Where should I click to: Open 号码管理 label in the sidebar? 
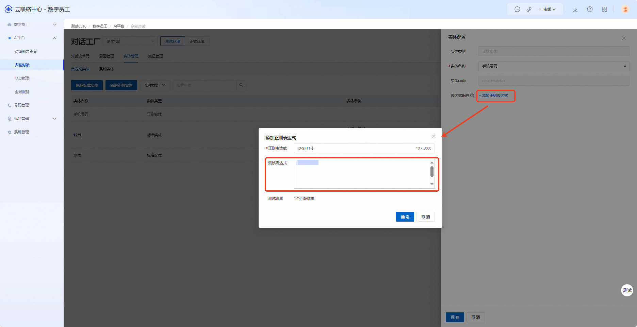21,105
